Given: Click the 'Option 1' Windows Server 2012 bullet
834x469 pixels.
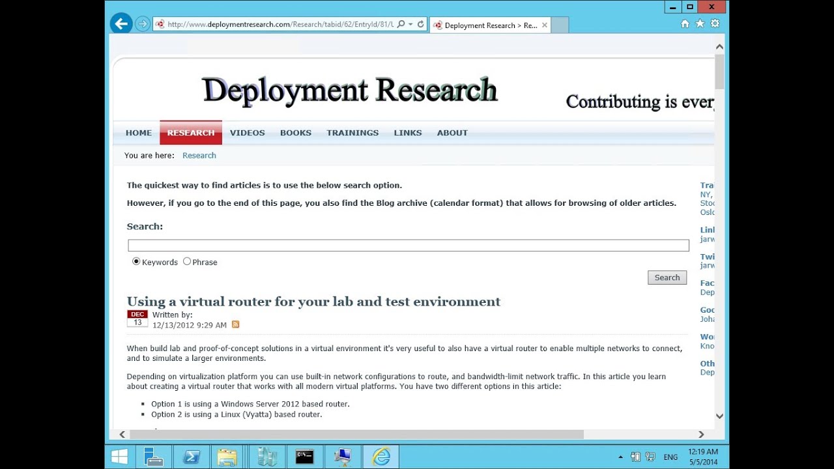Looking at the screenshot, I should tap(250, 404).
